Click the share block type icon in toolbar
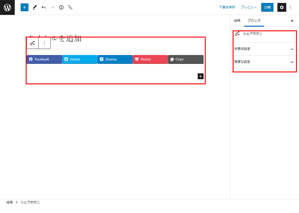The width and height of the screenshot is (299, 213). click(32, 43)
